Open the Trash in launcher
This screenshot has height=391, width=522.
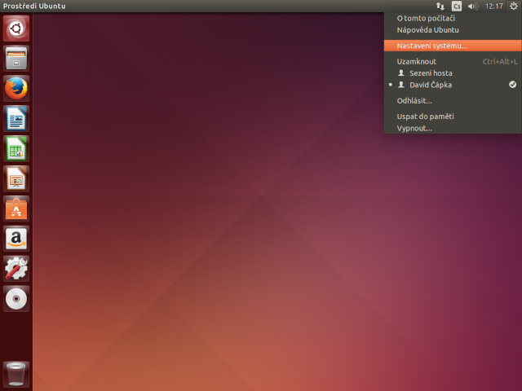[x=16, y=375]
